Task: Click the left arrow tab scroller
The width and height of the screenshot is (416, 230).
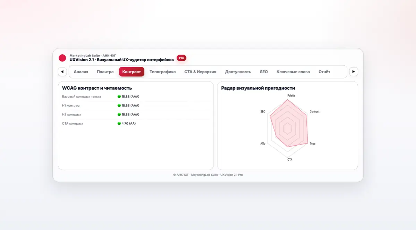Action: point(62,72)
